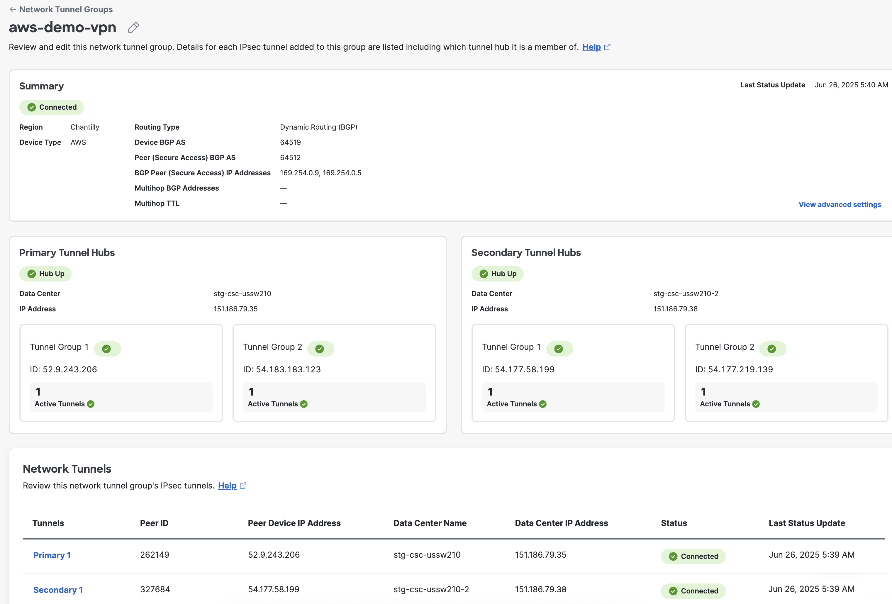Click the pencil edit icon beside aws-demo-vpn
The image size is (892, 604).
tap(133, 27)
